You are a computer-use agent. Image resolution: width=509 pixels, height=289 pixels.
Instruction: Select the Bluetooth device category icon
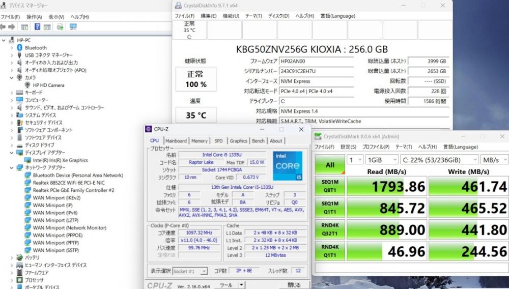coord(20,48)
